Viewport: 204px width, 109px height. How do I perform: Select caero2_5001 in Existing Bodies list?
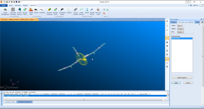(182, 39)
